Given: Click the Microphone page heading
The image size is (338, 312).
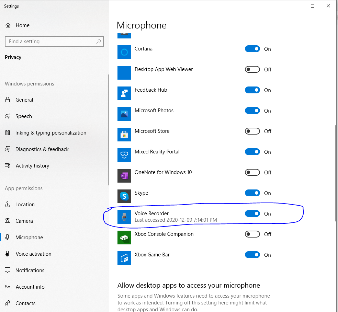Looking at the screenshot, I should (x=142, y=25).
